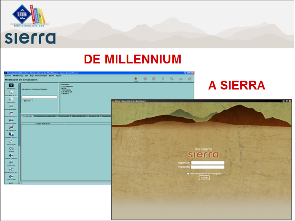The image size is (295, 221).
Task: Select the Mostrador de Circulación sidebar icon
Action: pyautogui.click(x=11, y=92)
